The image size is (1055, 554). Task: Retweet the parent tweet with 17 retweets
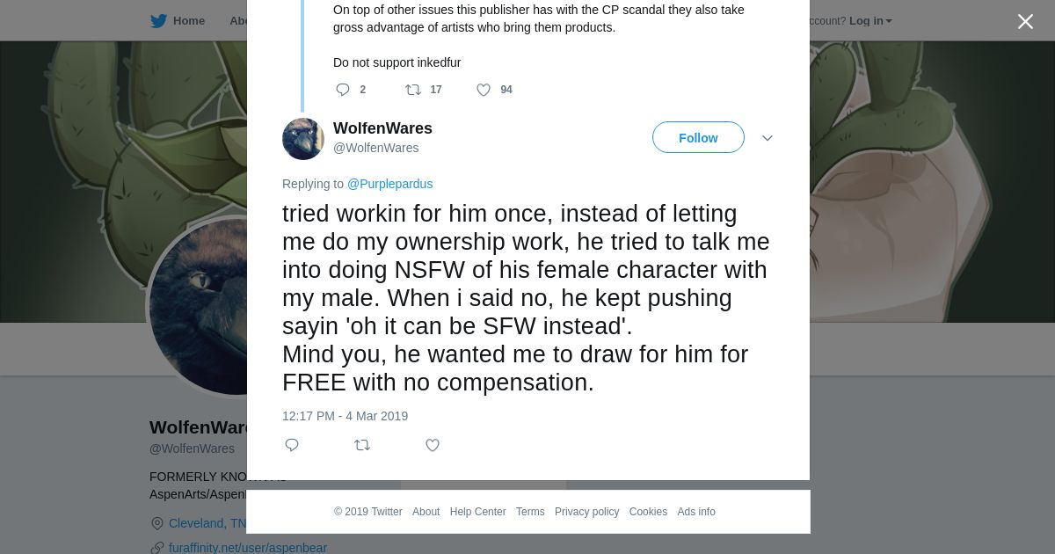pyautogui.click(x=413, y=90)
